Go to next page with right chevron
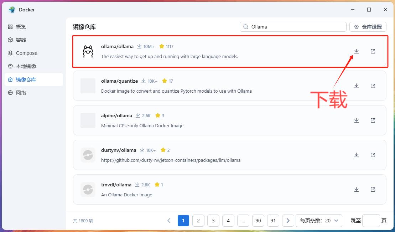Screen dimensions: 395x232 pyautogui.click(x=288, y=221)
